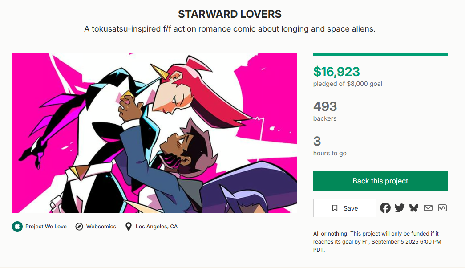Click the location pin icon

(129, 227)
